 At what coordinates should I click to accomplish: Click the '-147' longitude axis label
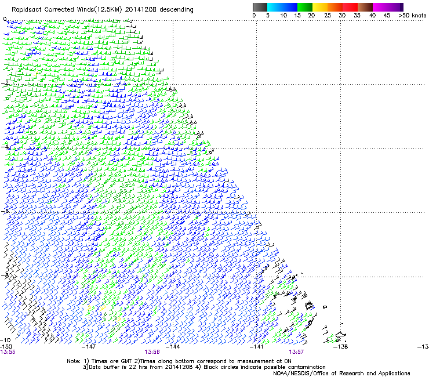coord(89,347)
